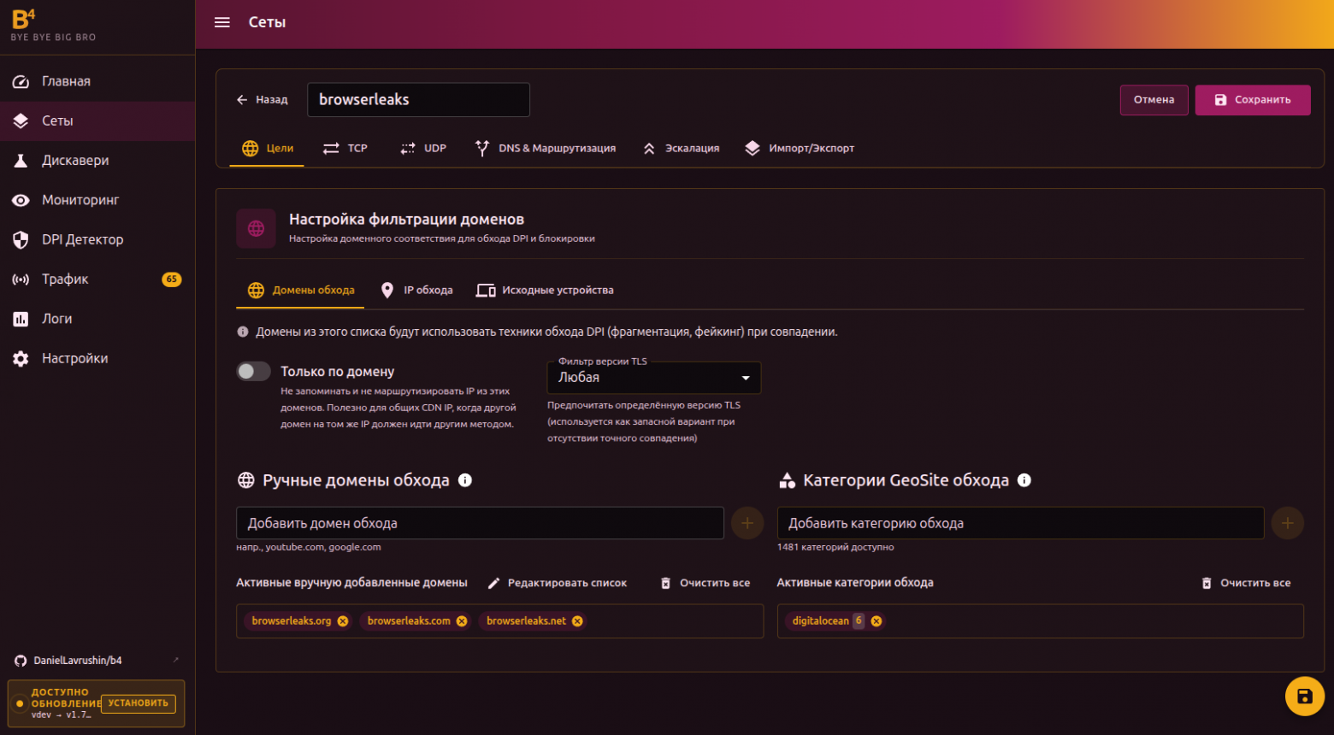Select the IP обхода sub-tab

[x=417, y=291]
